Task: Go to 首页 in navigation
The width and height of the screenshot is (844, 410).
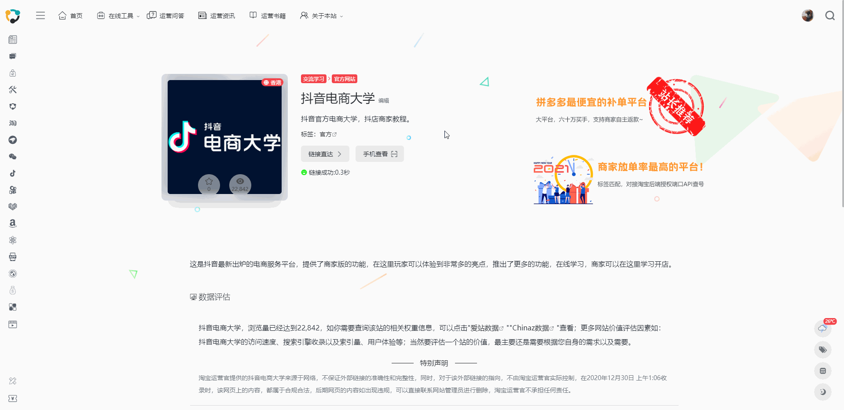Action: [70, 16]
